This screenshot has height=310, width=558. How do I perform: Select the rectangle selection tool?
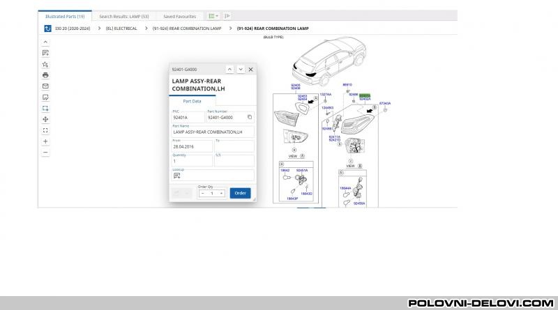tap(45, 108)
